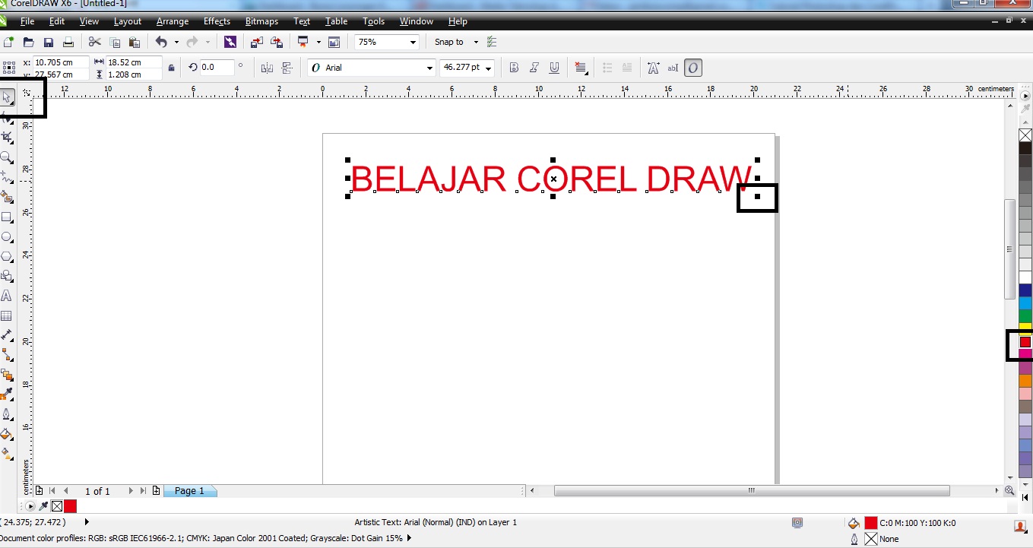
Task: Open the Arial font list dropdown
Action: 429,68
